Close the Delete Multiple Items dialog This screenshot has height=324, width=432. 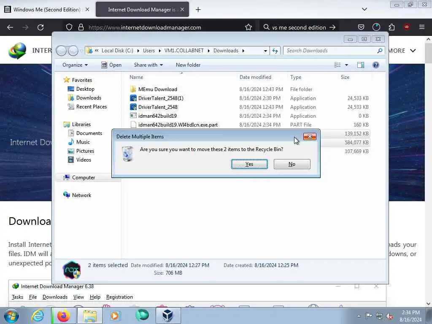click(x=310, y=136)
